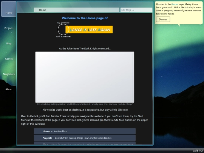This screenshot has width=204, height=153.
Task: Click the LATE PM taskbar clock
Action: pyautogui.click(x=198, y=151)
